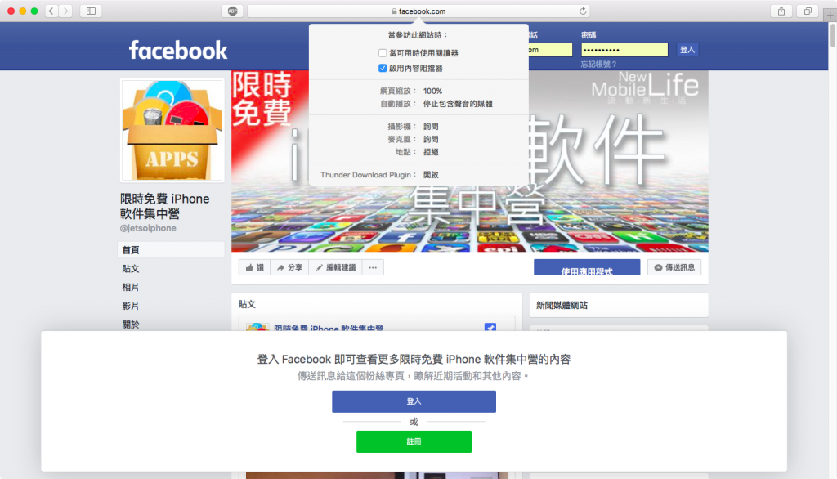Change 地點 permission from 拒絕

point(431,152)
